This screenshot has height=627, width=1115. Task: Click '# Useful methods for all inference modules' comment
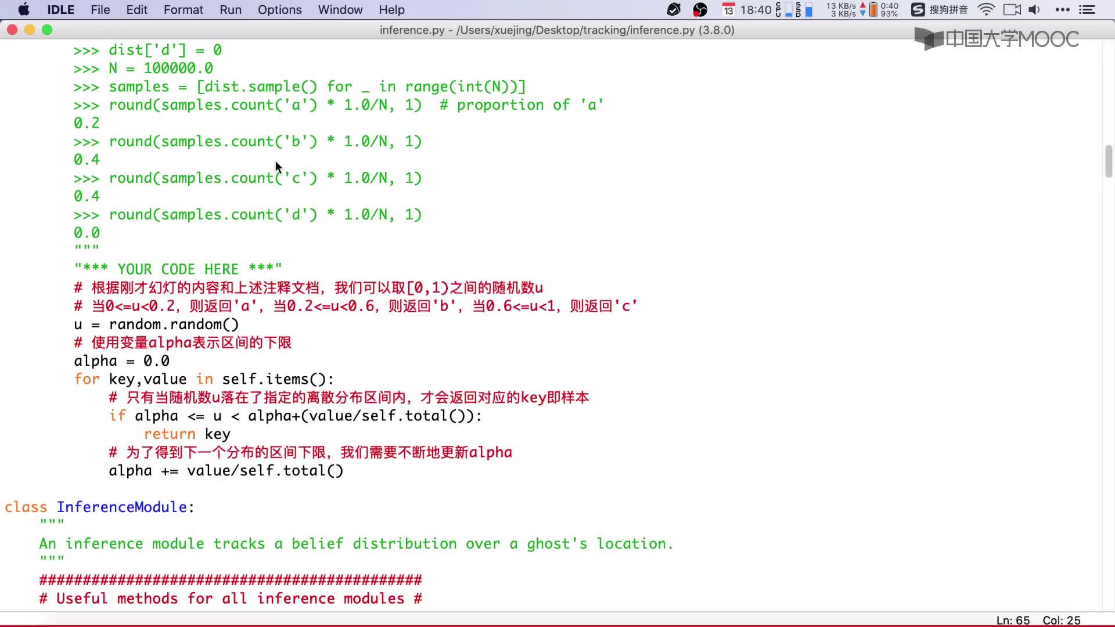[x=231, y=599]
